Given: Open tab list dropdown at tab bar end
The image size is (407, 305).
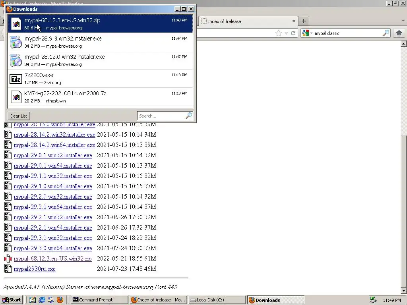Looking at the screenshot, I should (x=403, y=21).
